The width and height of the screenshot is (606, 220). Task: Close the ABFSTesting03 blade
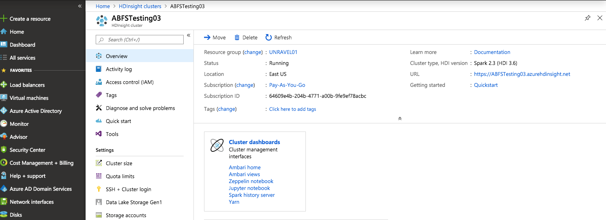pos(599,18)
